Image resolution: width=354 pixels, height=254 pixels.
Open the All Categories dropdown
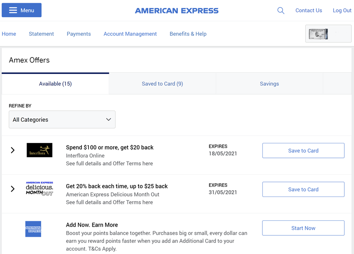(62, 119)
